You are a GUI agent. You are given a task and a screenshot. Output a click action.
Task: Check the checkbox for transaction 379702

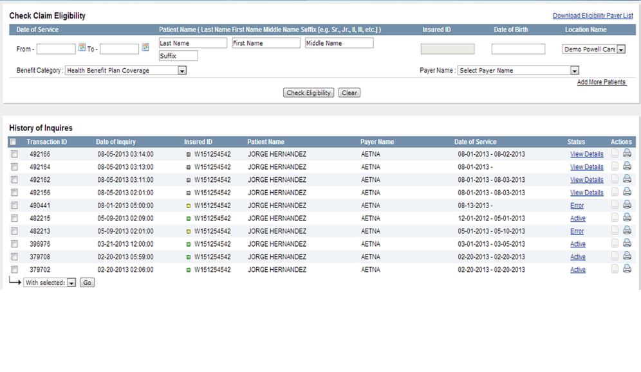tap(14, 269)
